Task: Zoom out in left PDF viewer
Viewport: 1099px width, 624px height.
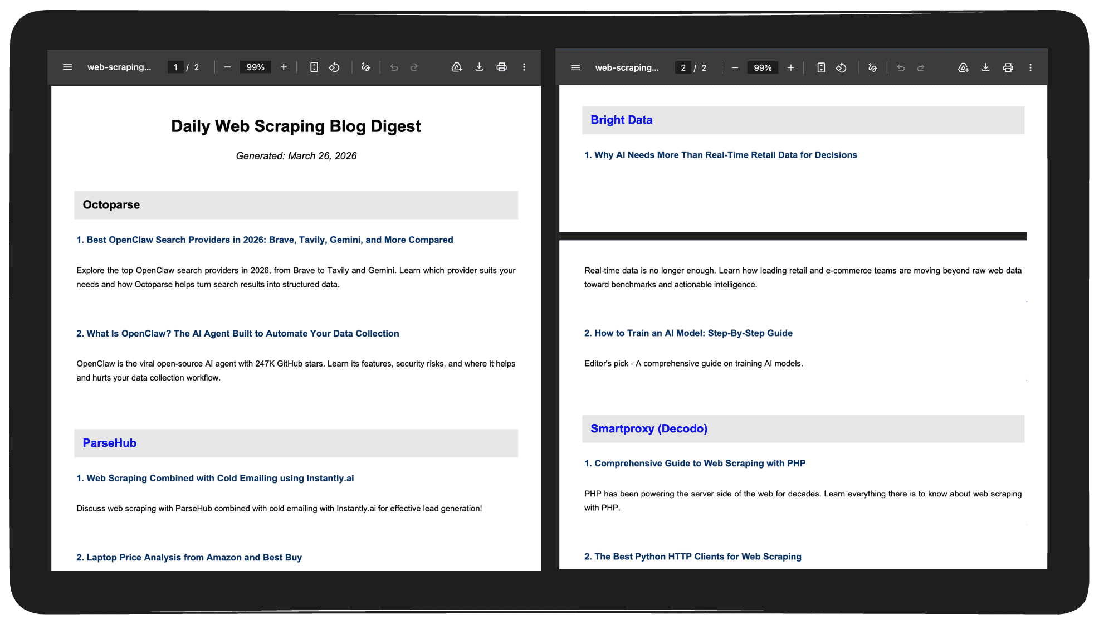Action: (x=227, y=67)
